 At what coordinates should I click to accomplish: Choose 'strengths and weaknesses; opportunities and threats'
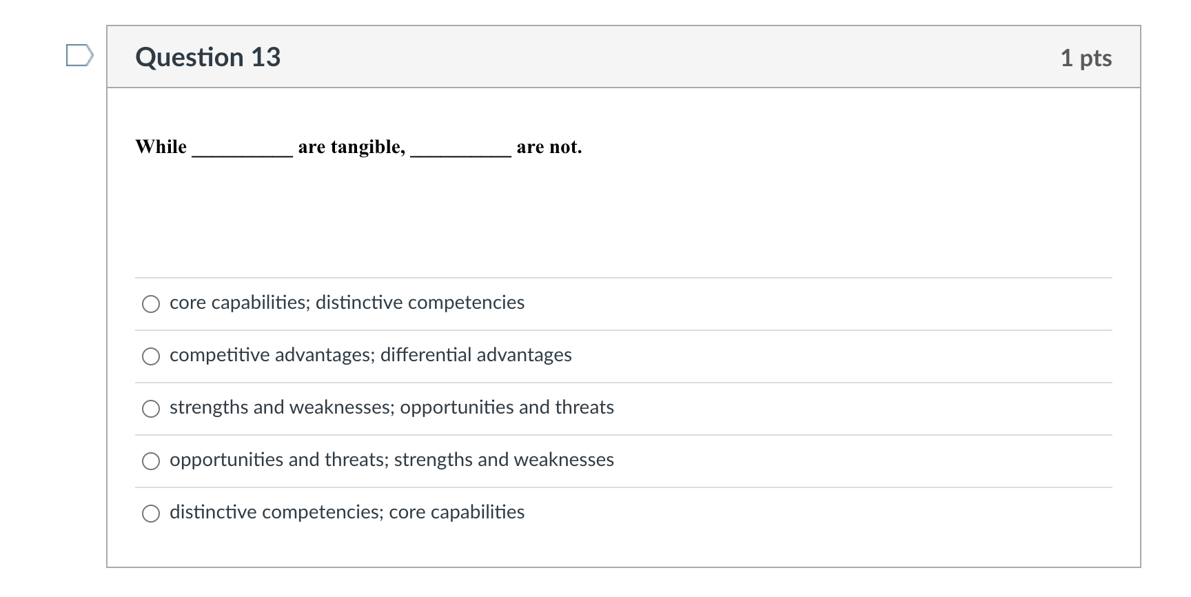pyautogui.click(x=151, y=408)
